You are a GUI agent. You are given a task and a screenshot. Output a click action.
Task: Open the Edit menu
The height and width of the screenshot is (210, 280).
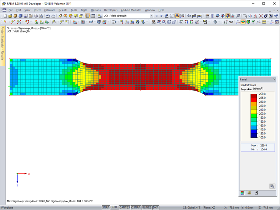pyautogui.click(x=18, y=10)
